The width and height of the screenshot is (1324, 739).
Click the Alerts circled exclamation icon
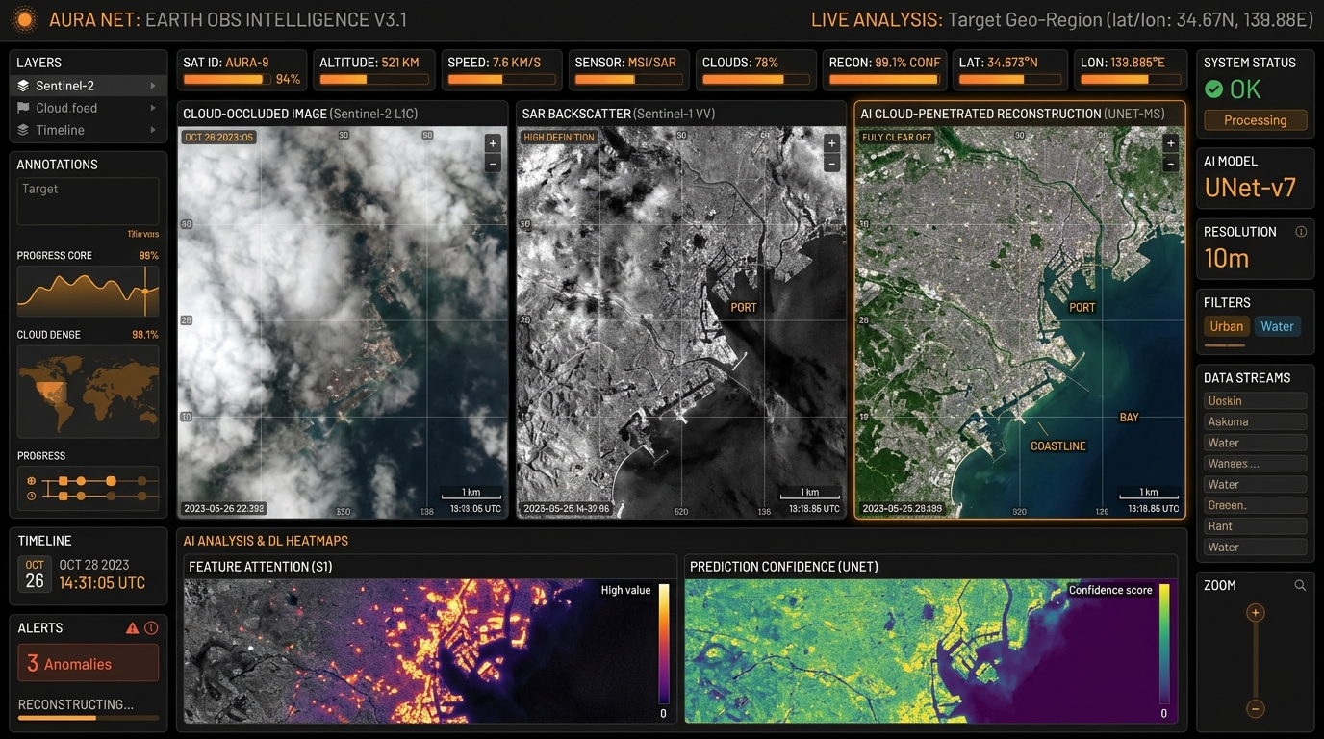pos(151,628)
